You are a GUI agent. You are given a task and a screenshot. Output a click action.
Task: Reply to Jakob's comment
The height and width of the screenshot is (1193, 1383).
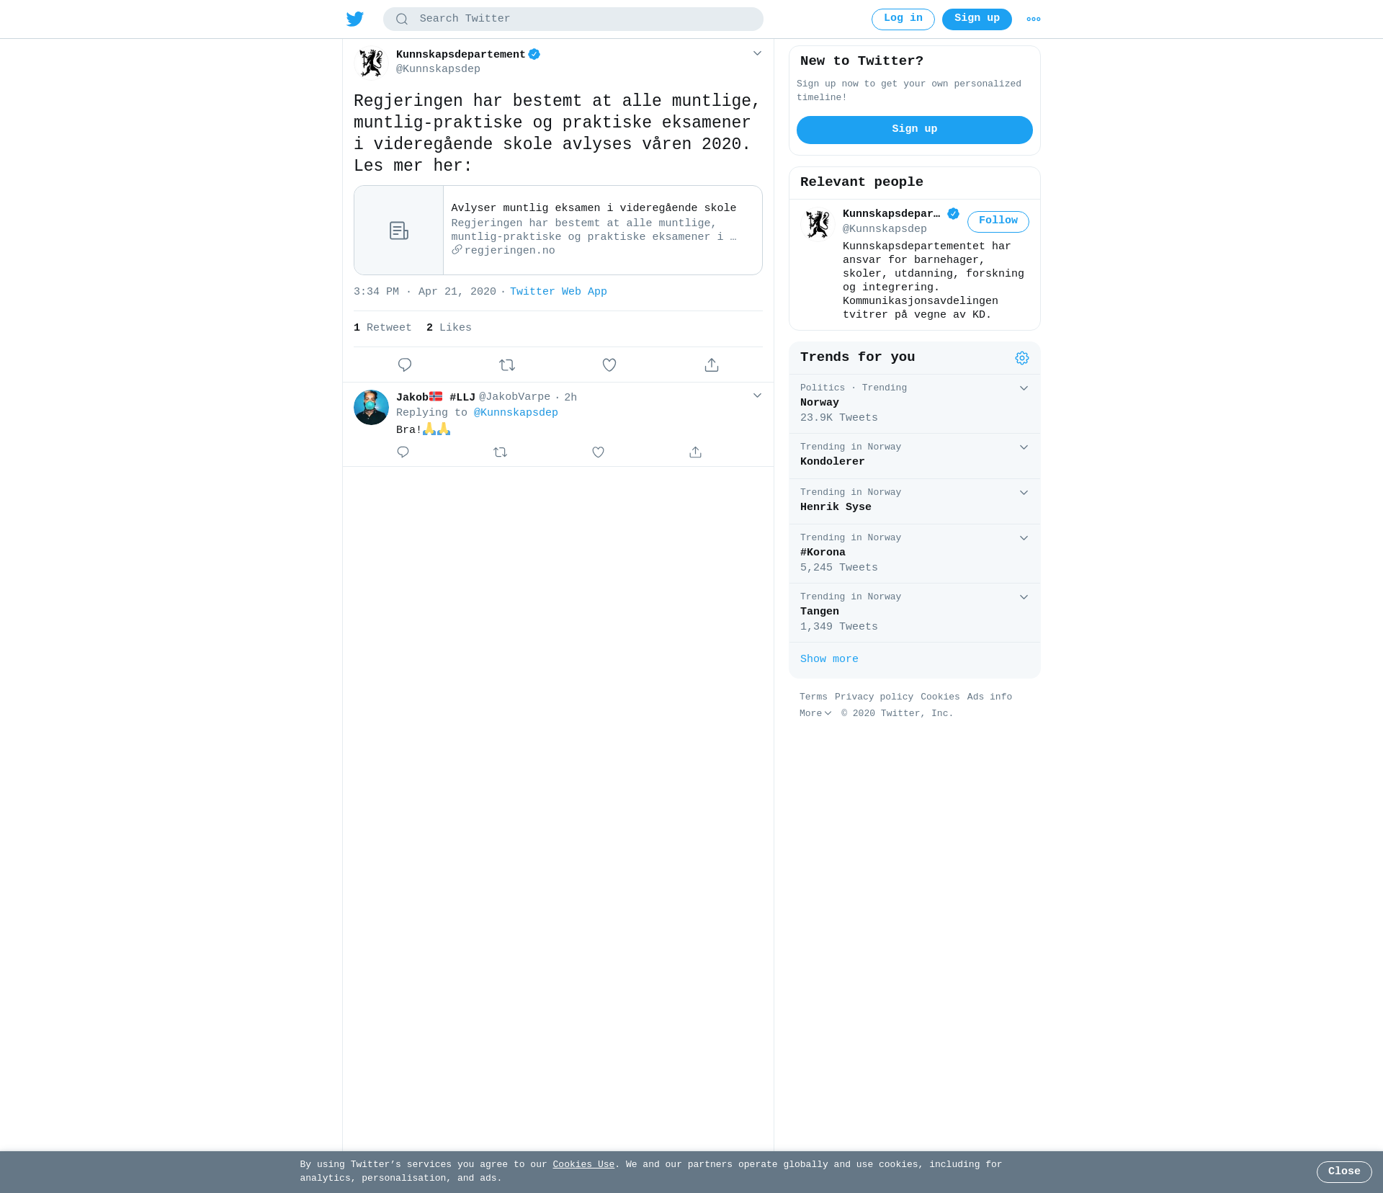click(403, 452)
